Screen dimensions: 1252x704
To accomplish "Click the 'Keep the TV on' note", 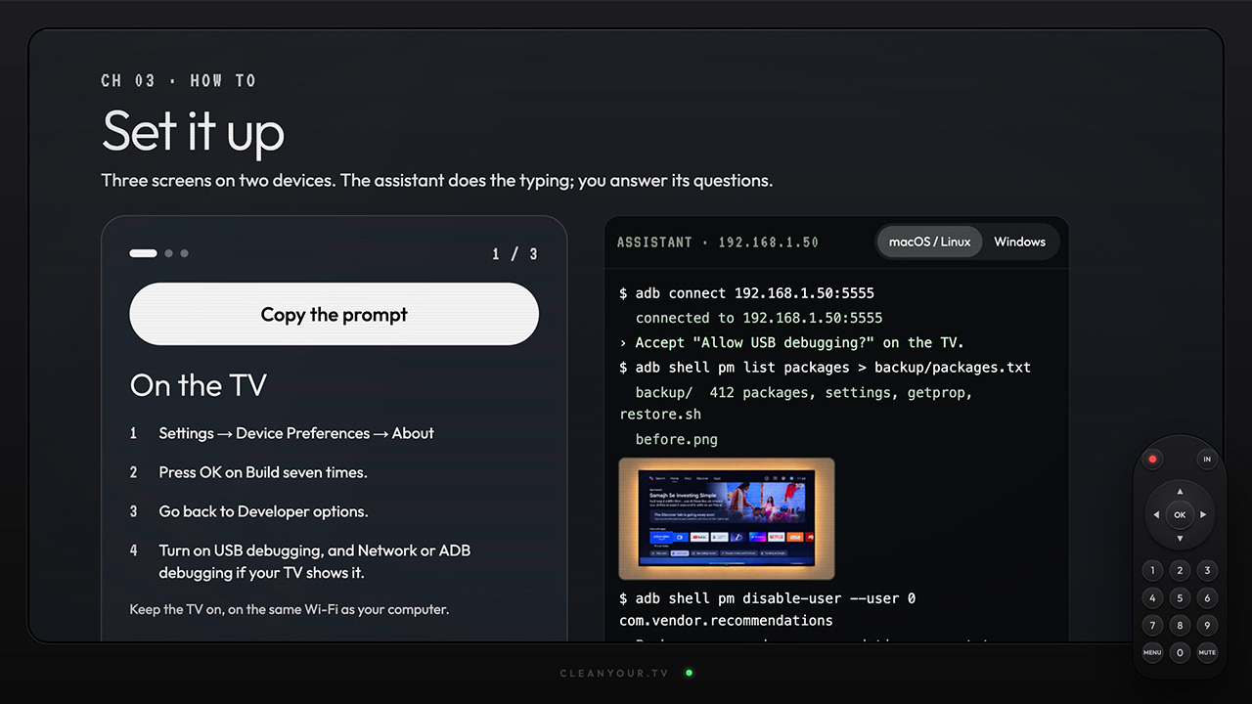I will [290, 609].
